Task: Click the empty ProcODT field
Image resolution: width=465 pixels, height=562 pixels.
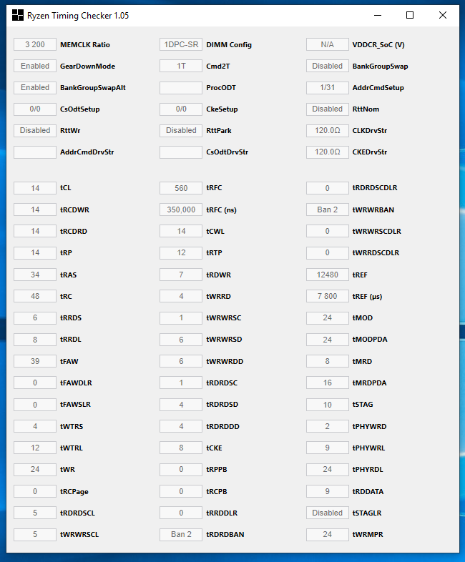Action: click(181, 87)
